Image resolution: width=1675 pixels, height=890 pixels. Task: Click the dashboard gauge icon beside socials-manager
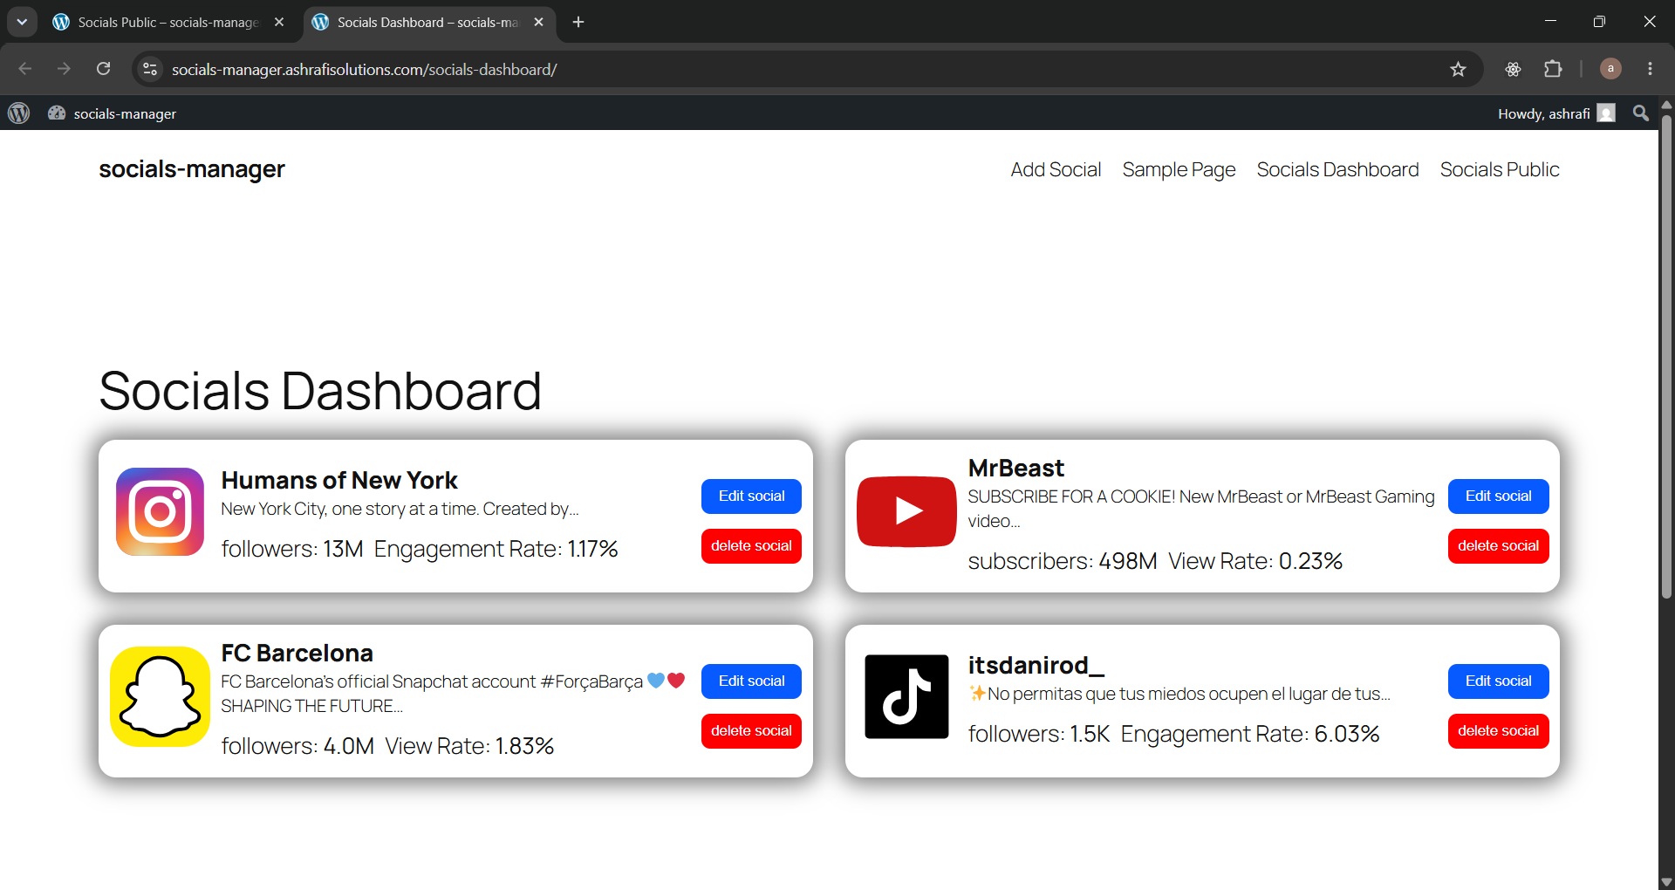(x=57, y=113)
